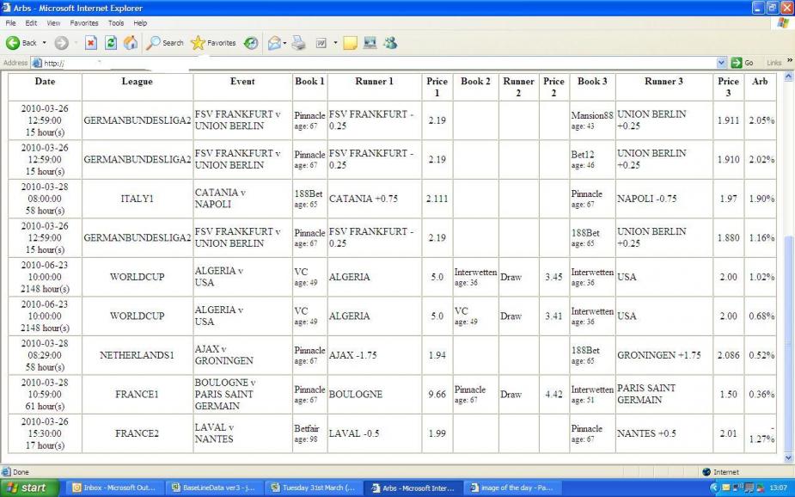Image resolution: width=795 pixels, height=497 pixels.
Task: Edit page with the Word icon
Action: click(321, 43)
